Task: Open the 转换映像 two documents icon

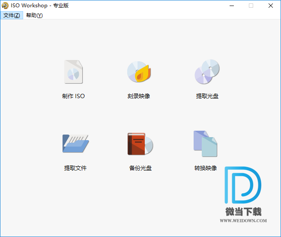Action: click(x=205, y=144)
